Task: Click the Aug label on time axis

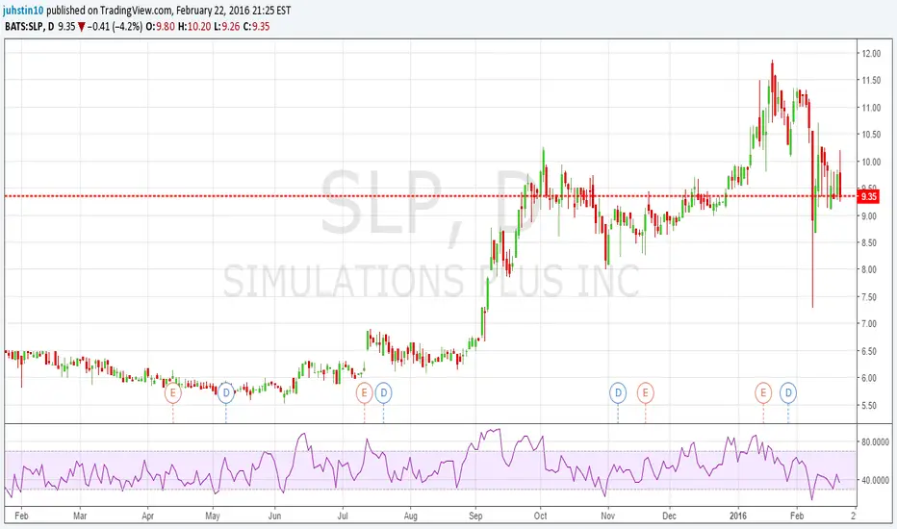Action: coord(410,516)
